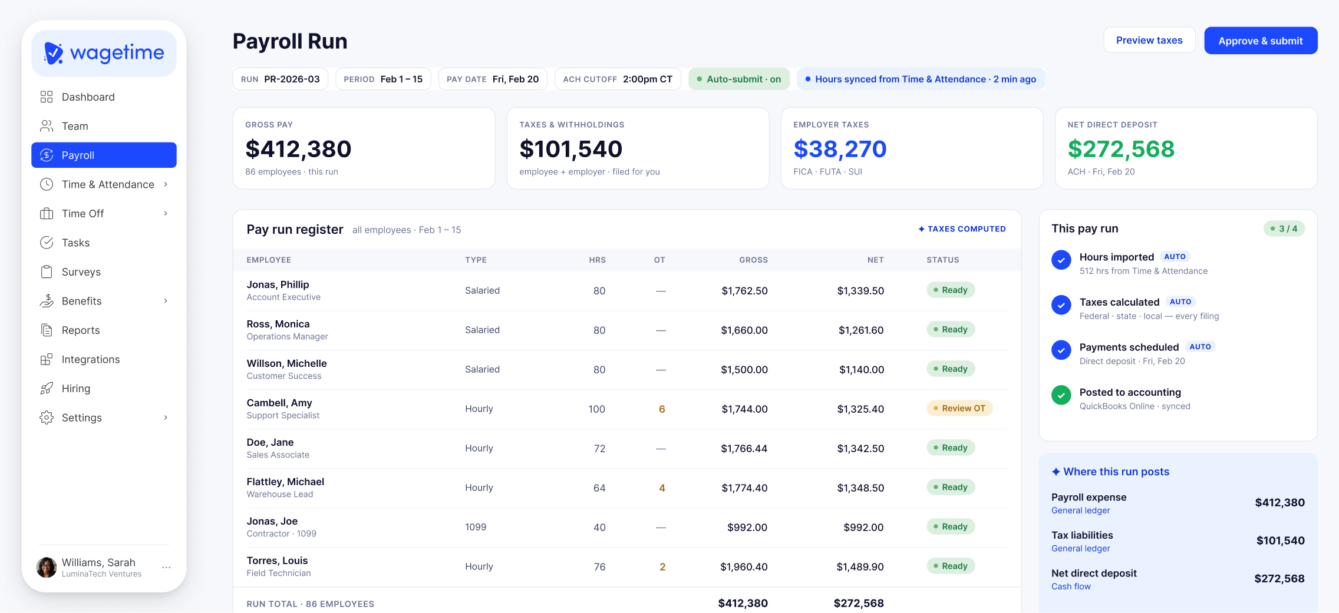
Task: Open the Reports section
Action: coord(104,330)
